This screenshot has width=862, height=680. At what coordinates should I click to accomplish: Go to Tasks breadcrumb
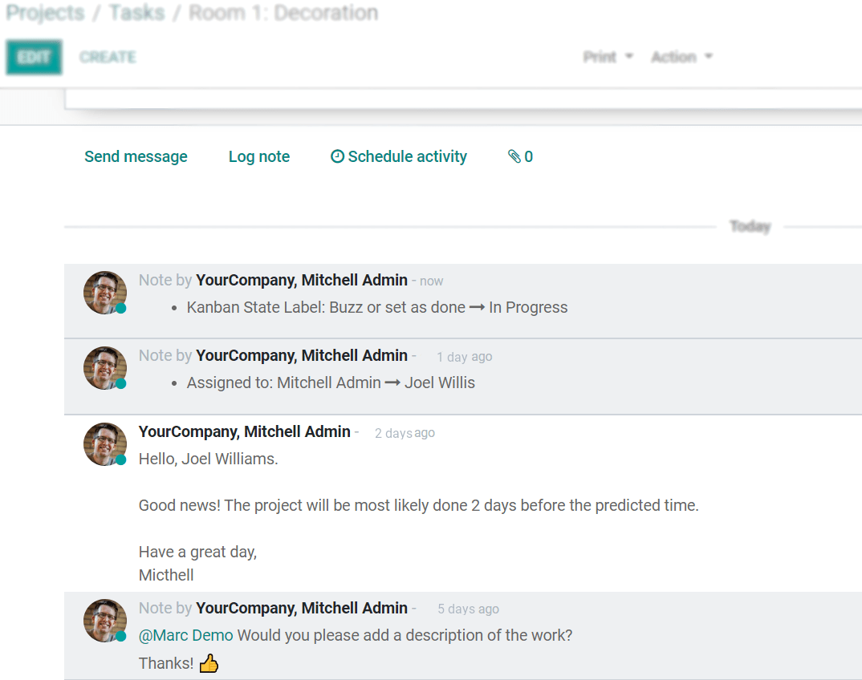[137, 13]
